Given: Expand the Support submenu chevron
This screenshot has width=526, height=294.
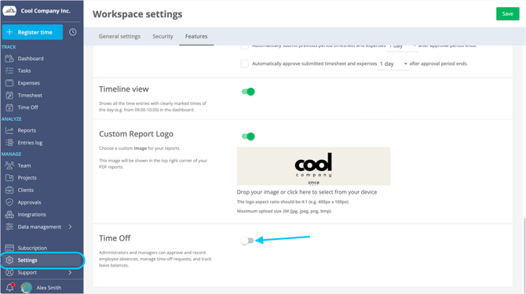Looking at the screenshot, I should point(70,272).
